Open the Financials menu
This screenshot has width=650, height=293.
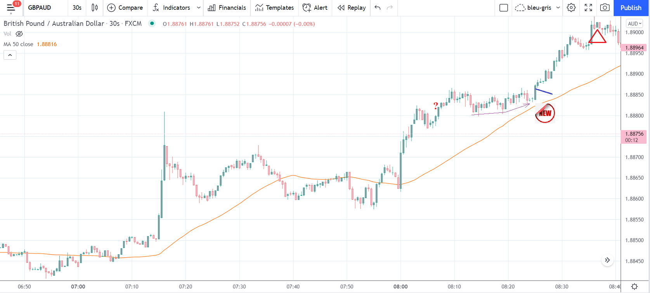(x=227, y=8)
